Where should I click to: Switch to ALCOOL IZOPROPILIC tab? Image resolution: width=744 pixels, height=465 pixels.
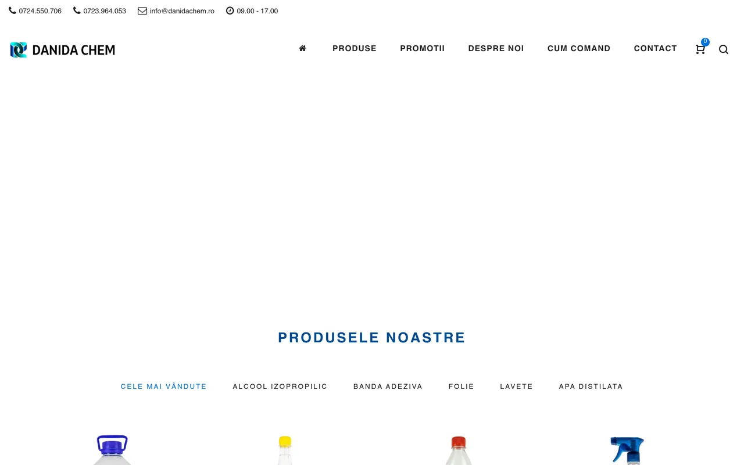click(x=280, y=387)
